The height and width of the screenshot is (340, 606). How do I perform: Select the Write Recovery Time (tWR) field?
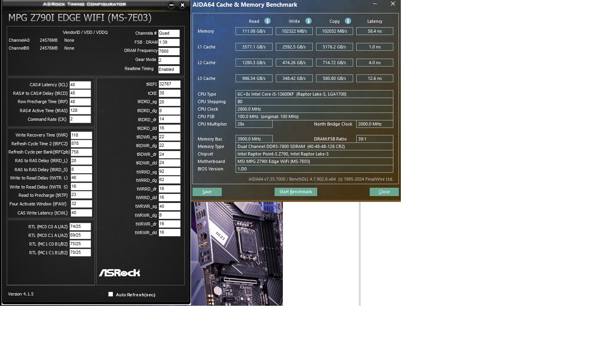tap(81, 135)
